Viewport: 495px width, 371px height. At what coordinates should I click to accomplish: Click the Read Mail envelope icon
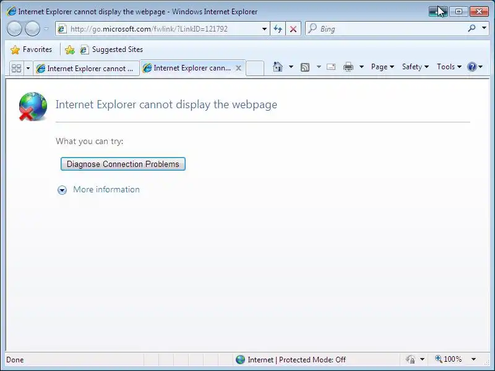pos(331,67)
